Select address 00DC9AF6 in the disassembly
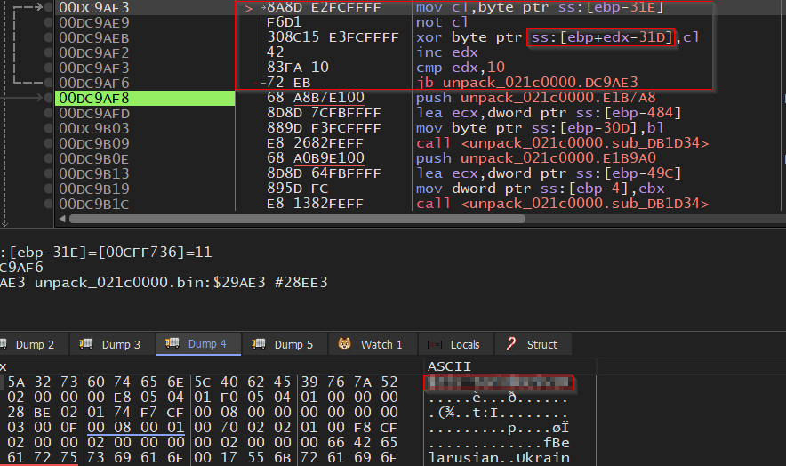This screenshot has width=786, height=466. [94, 84]
